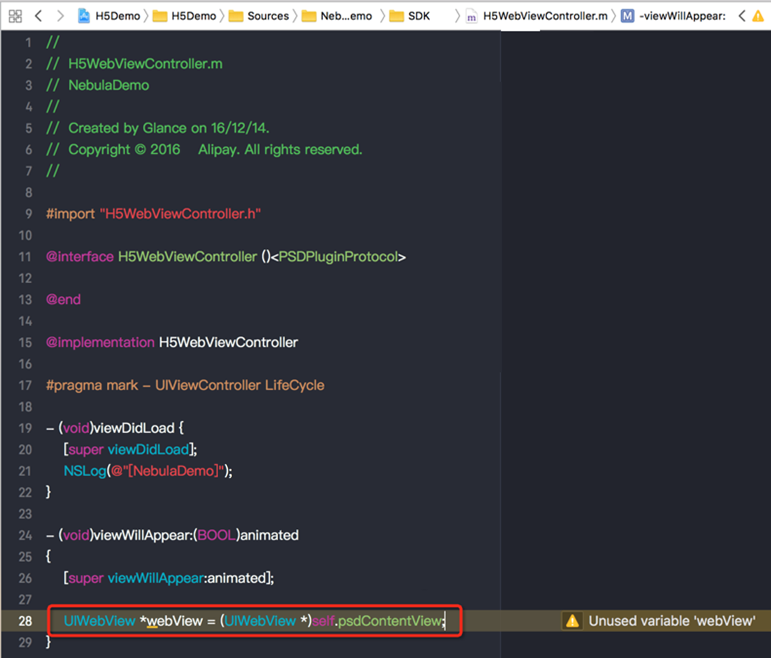Click the [super viewDidLoad]; statement
Image resolution: width=771 pixels, height=658 pixels.
point(130,449)
